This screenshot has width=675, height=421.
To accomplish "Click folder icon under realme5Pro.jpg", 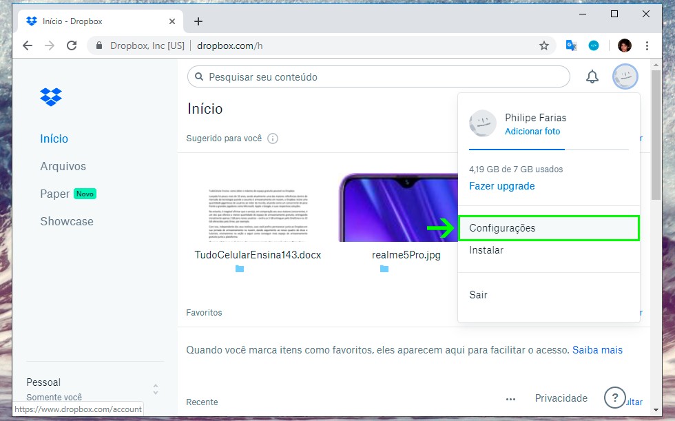I will [384, 269].
